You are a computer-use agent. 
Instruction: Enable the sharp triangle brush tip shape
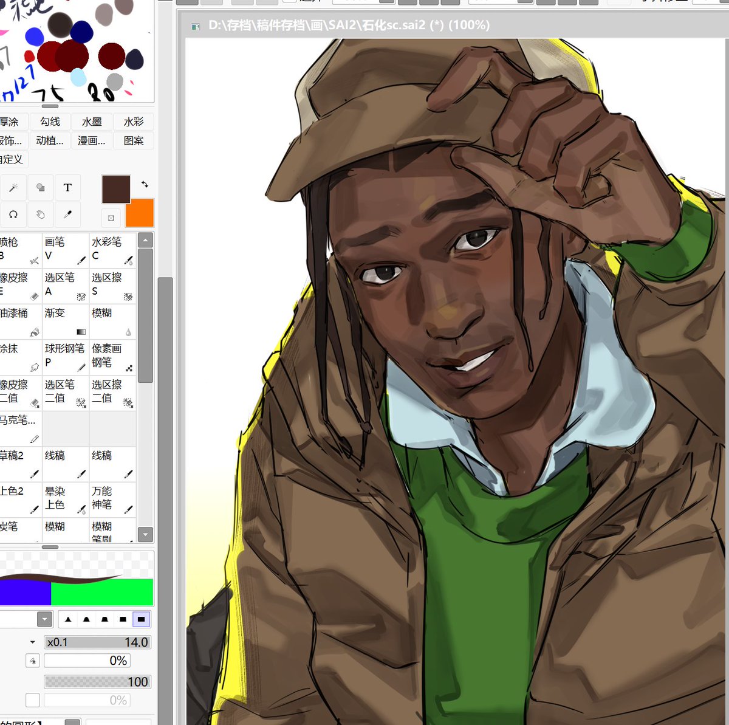[68, 619]
